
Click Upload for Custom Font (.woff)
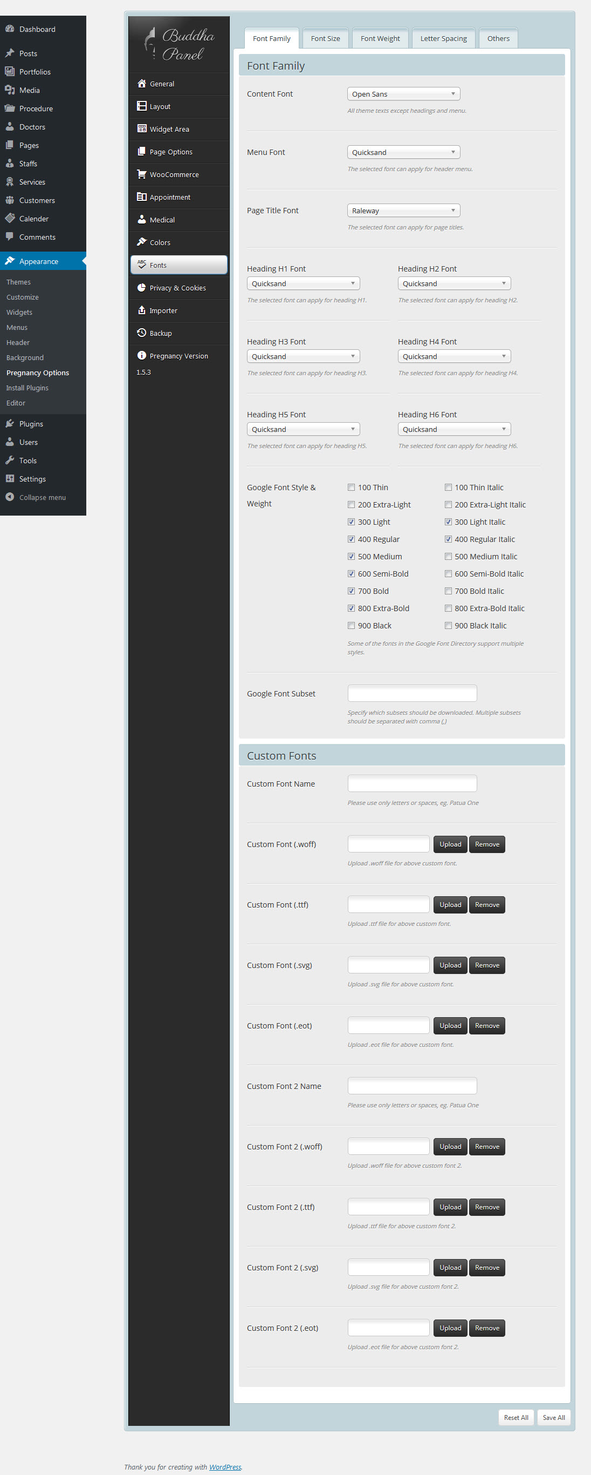click(450, 844)
